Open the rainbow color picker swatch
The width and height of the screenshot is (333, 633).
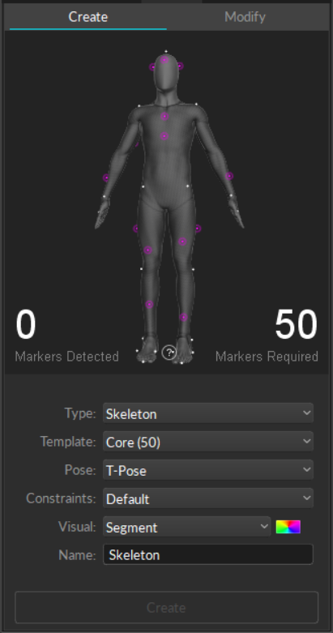pyautogui.click(x=288, y=527)
